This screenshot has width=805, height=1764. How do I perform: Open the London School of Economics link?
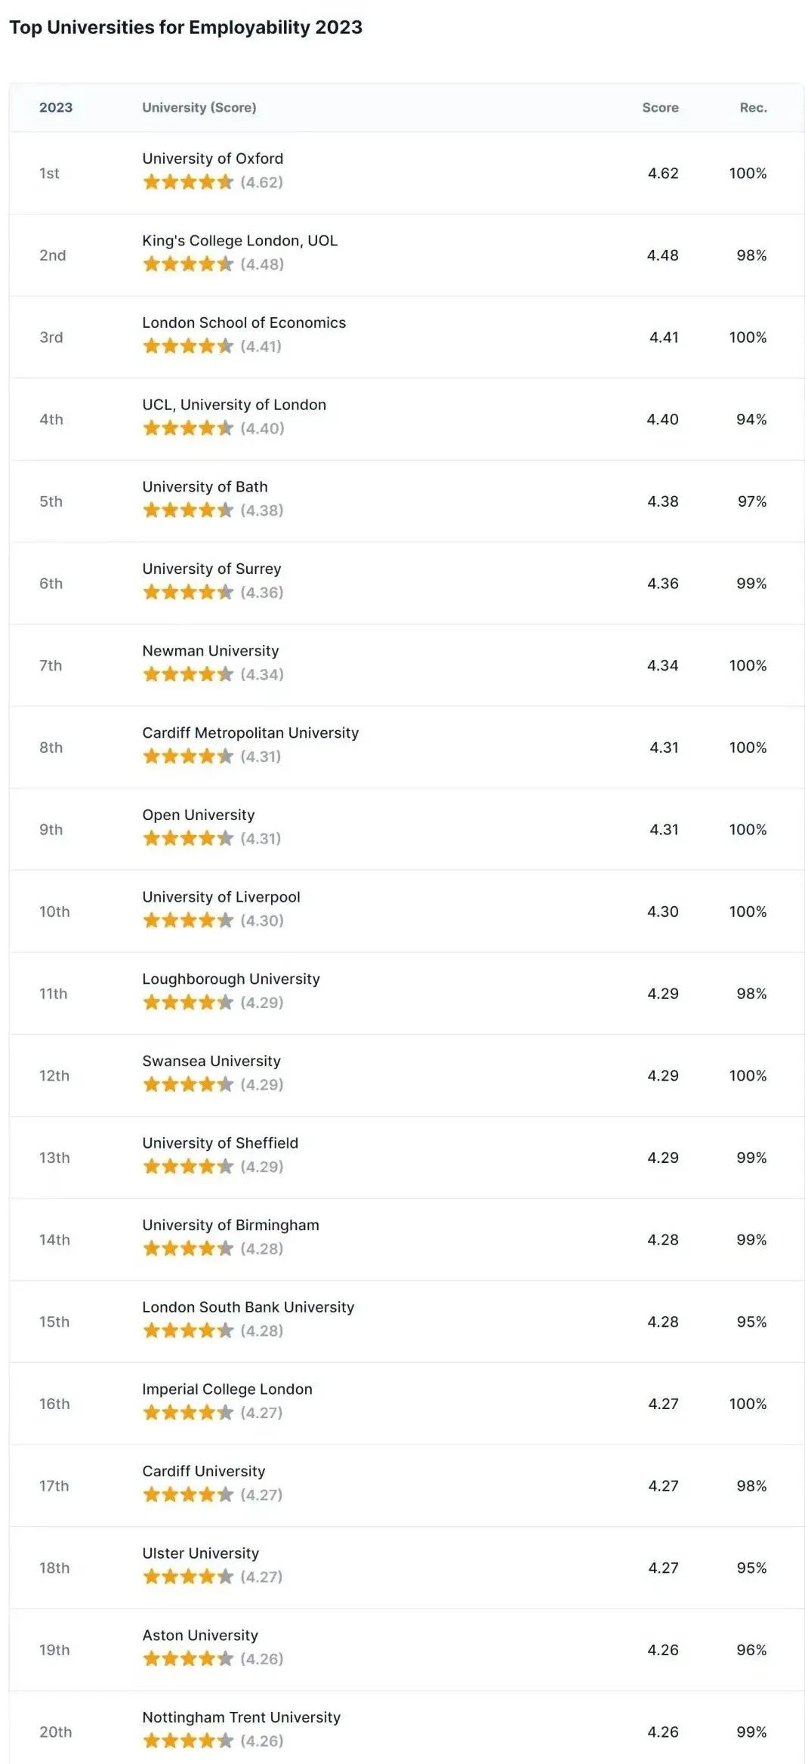point(244,322)
